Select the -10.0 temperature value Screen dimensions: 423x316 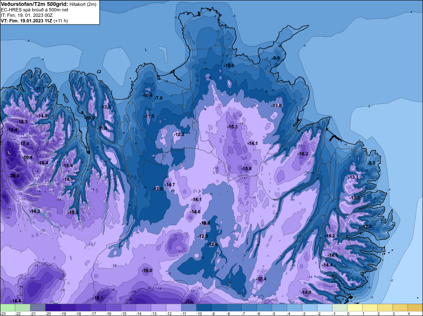(229, 65)
